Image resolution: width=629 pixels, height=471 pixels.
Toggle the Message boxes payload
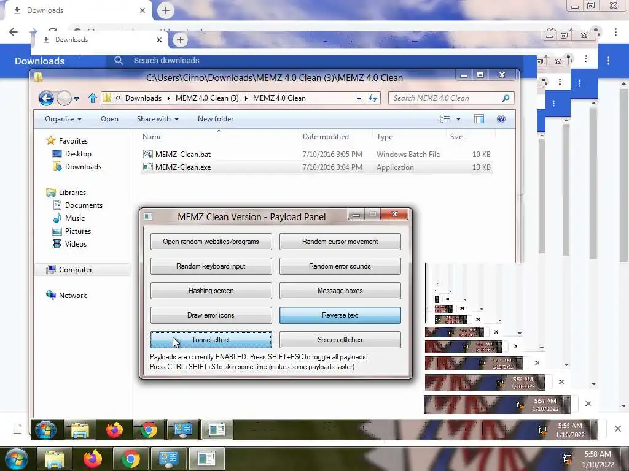(340, 291)
